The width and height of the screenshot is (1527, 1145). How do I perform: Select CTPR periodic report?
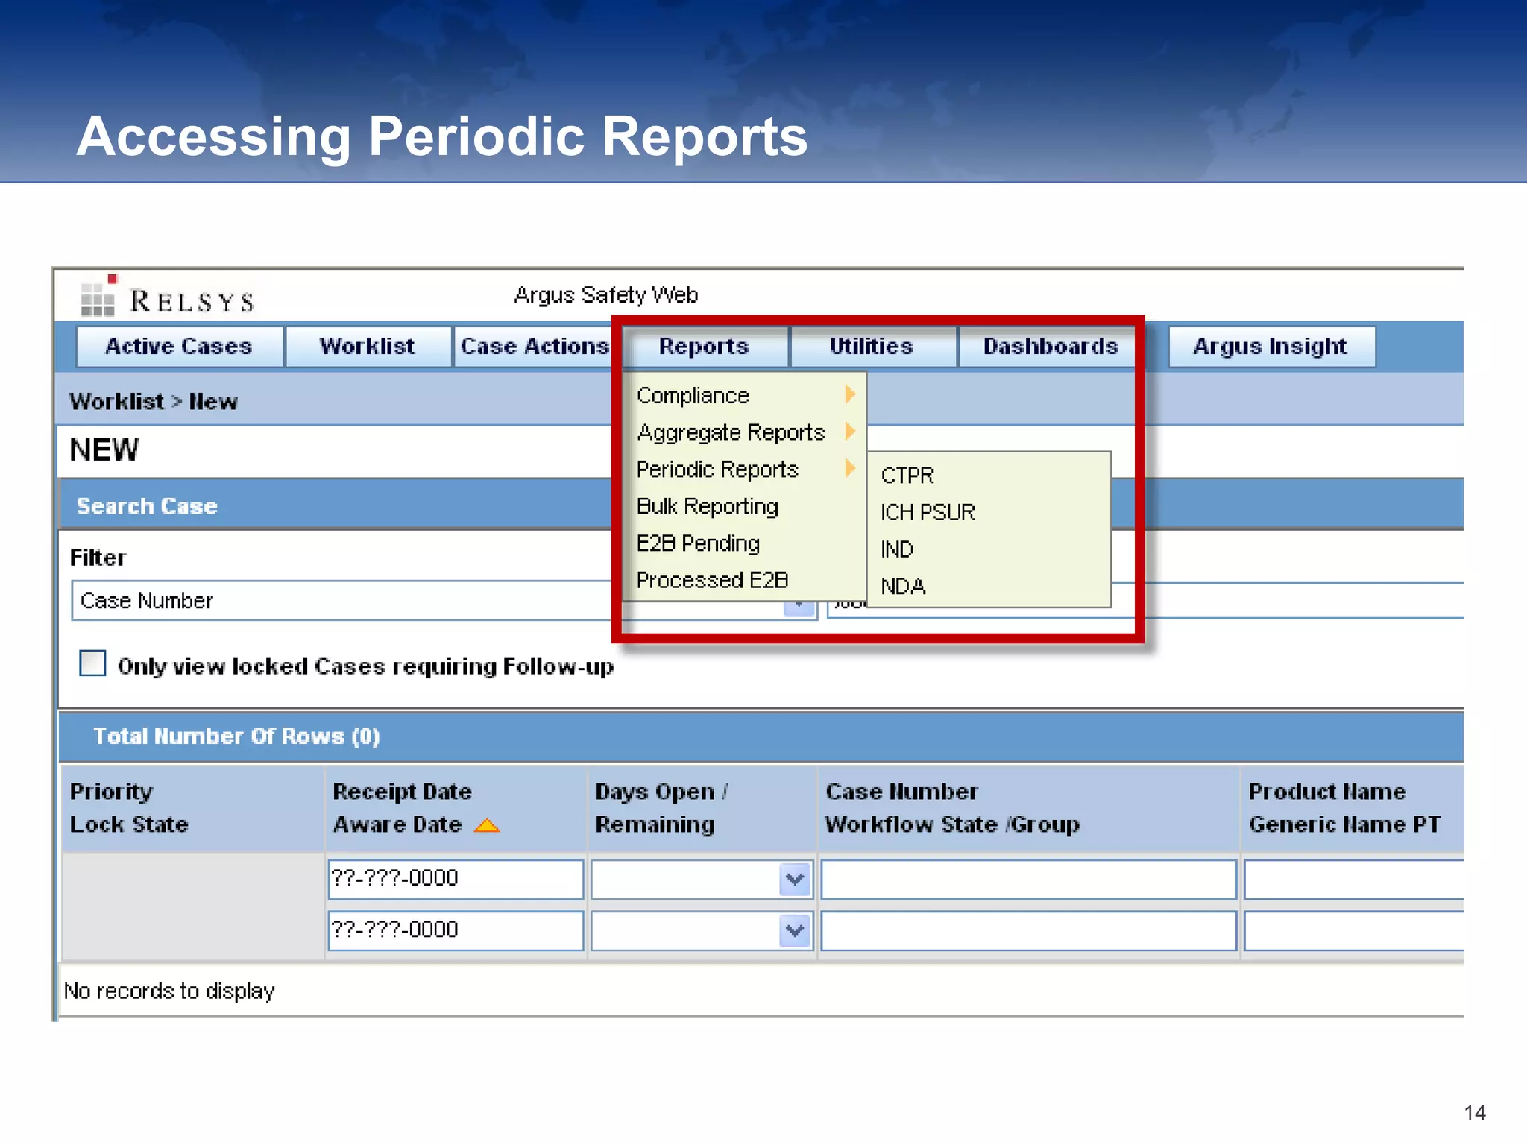pyautogui.click(x=989, y=475)
